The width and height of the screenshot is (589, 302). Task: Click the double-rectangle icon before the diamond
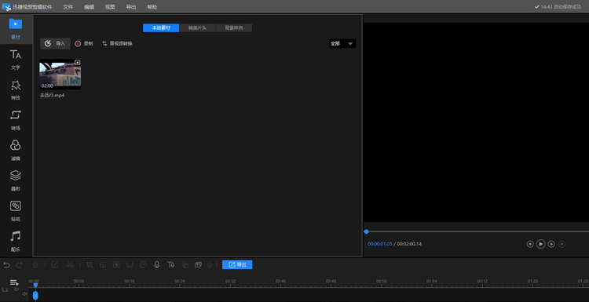click(x=198, y=265)
